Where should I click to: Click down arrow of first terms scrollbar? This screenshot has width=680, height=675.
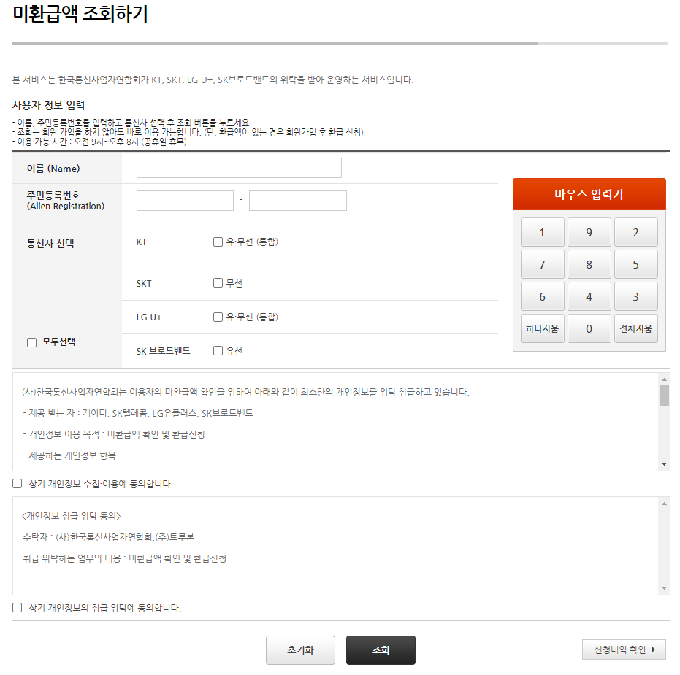coord(664,464)
